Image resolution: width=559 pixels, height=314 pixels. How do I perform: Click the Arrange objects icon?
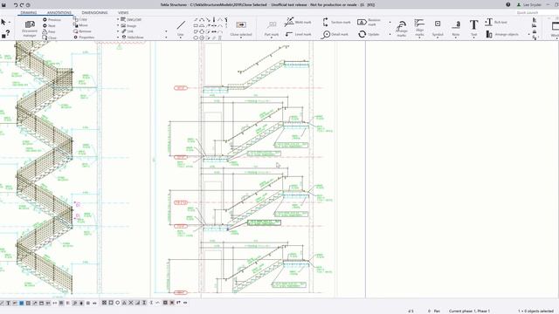[x=489, y=34]
